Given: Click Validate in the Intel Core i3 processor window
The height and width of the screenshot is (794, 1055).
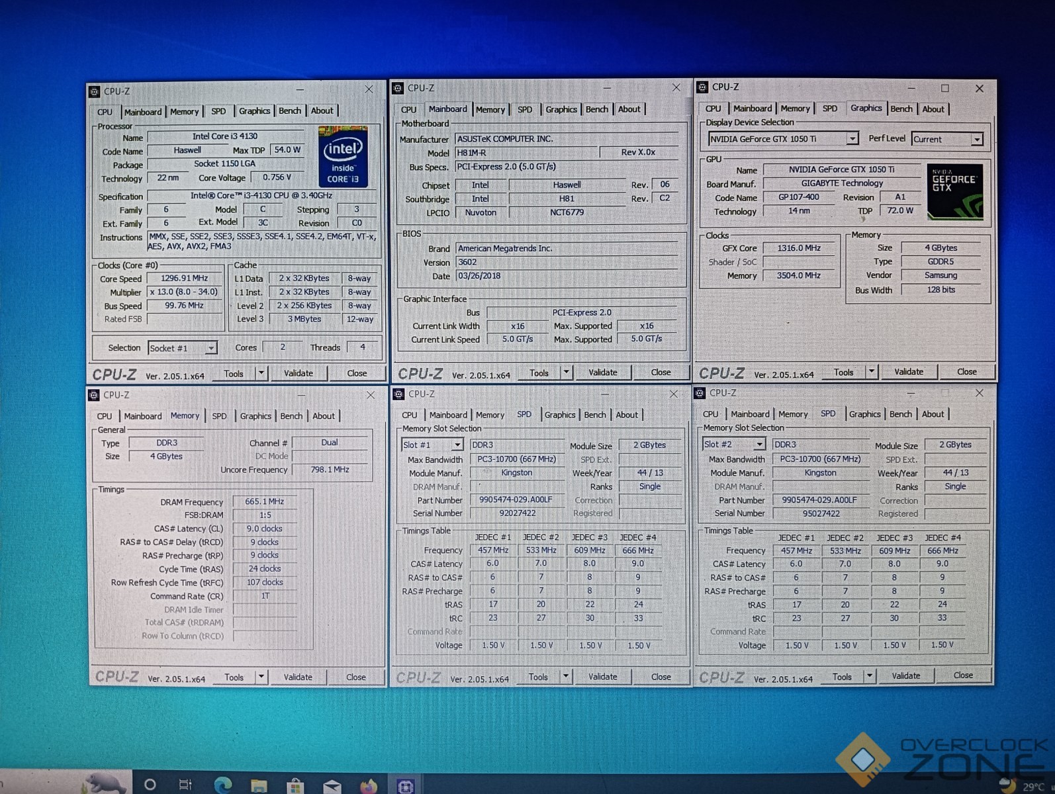Looking at the screenshot, I should (x=298, y=373).
